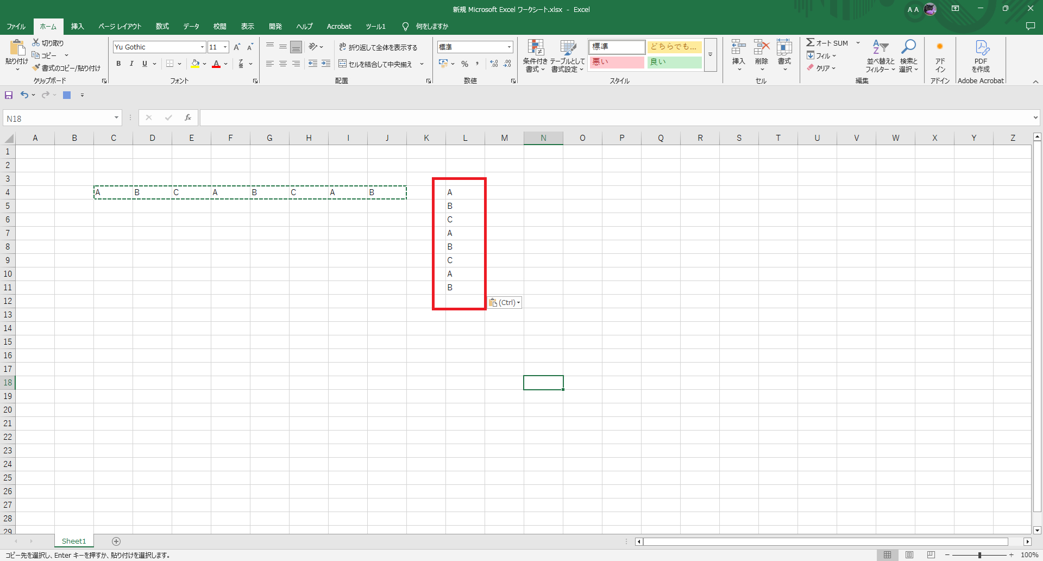The image size is (1043, 561).
Task: Click the AutoSum sigma icon
Action: coord(810,43)
